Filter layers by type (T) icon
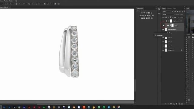This screenshot has width=194, height=109. point(177,12)
